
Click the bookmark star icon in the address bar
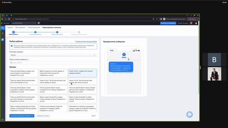[x=157, y=19]
